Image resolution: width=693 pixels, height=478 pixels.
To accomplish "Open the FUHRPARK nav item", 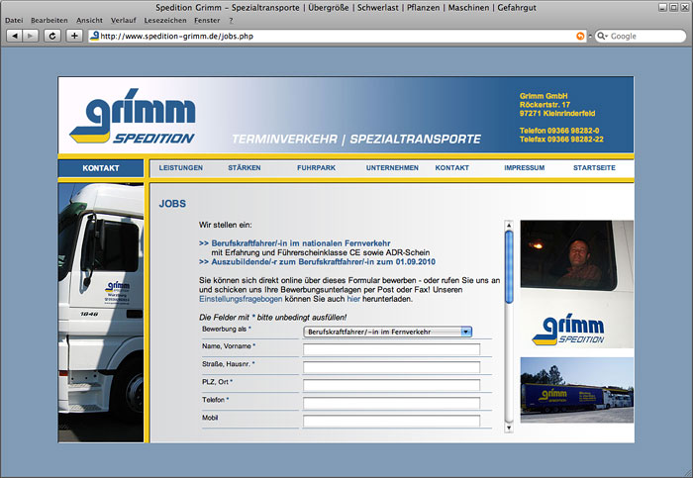I will coord(316,168).
